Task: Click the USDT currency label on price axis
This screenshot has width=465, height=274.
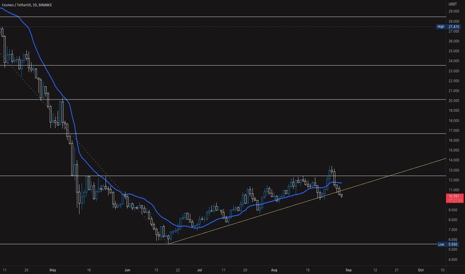Action: (453, 4)
